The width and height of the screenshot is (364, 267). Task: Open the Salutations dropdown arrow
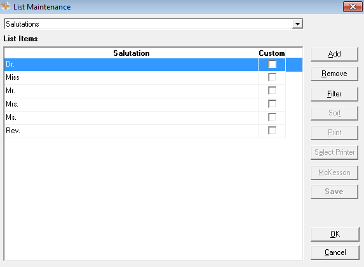click(x=297, y=24)
